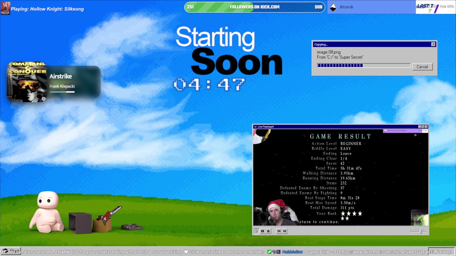Click the dark gray cube on the grass
This screenshot has height=256, width=456.
click(x=80, y=223)
